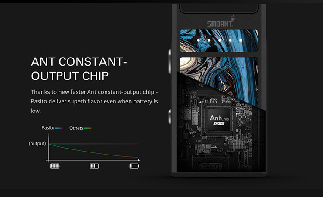
Task: Click the full battery icon under the graph
Action: (x=55, y=166)
